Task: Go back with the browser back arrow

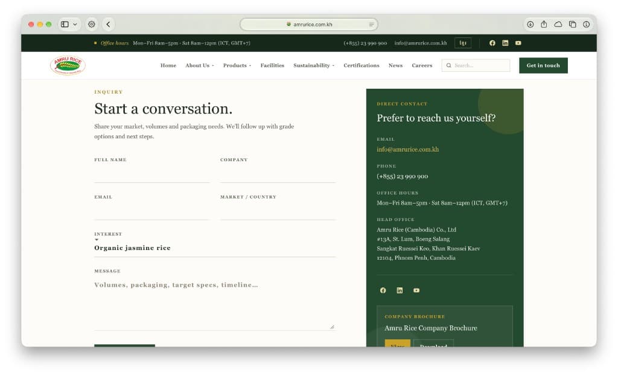Action: pyautogui.click(x=109, y=24)
